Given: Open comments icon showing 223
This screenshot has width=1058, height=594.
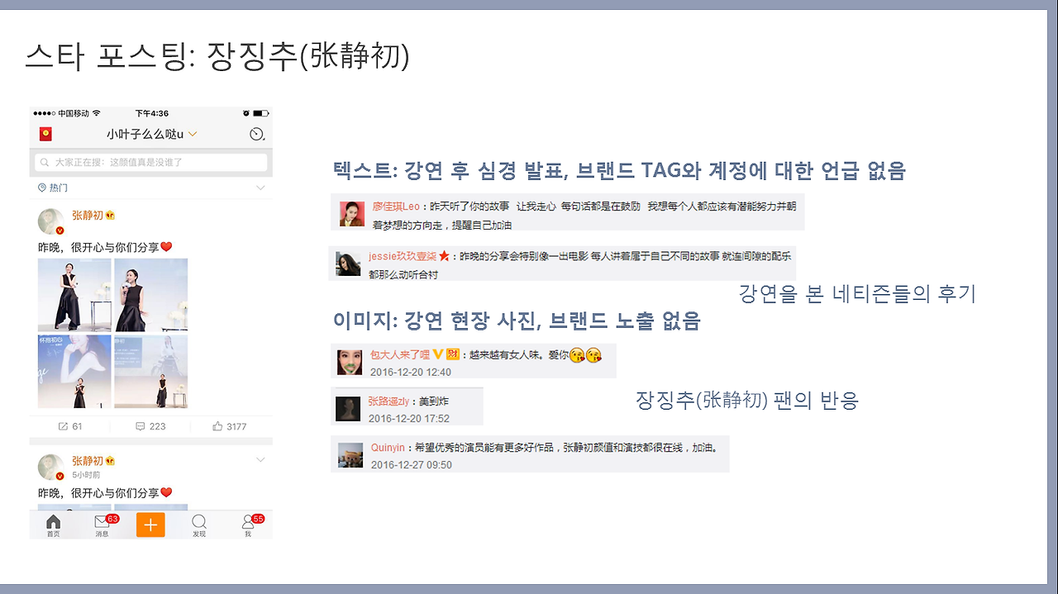Looking at the screenshot, I should (150, 426).
